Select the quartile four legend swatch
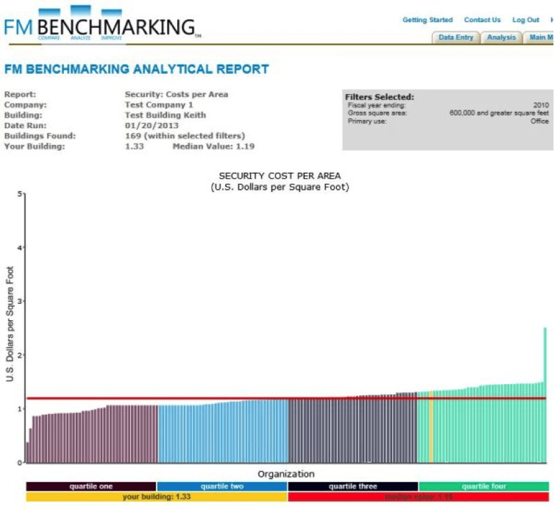Image resolution: width=554 pixels, height=507 pixels. [x=484, y=486]
